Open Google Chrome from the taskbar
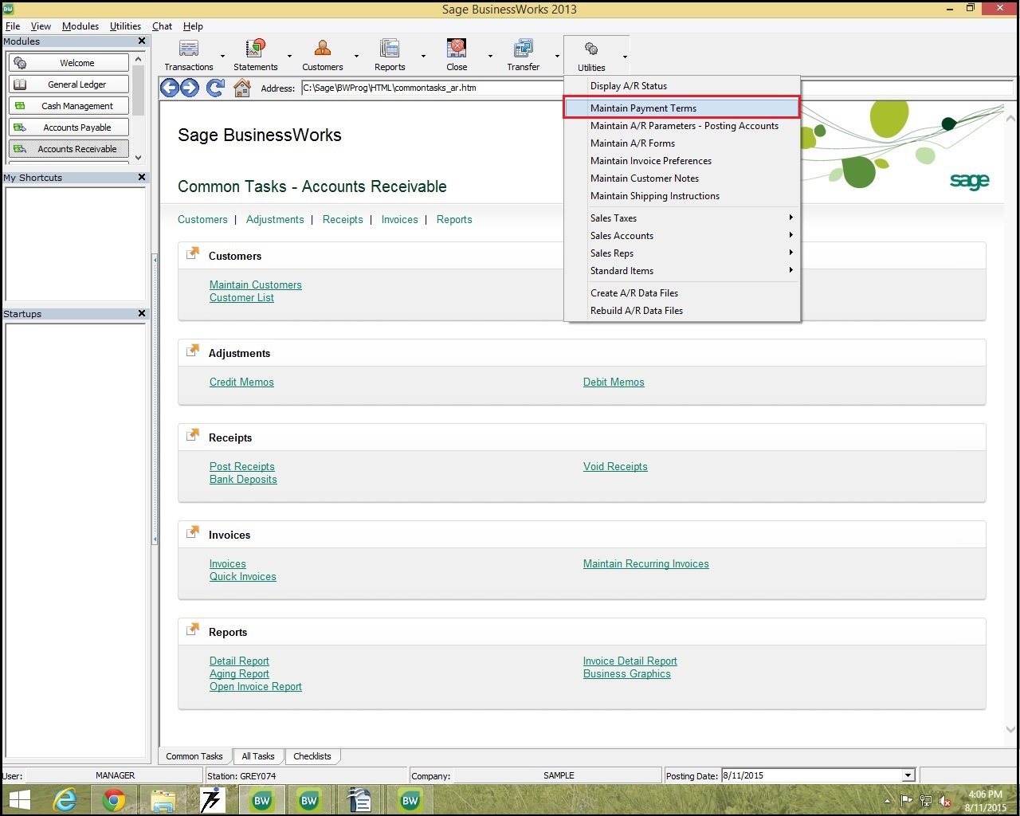The image size is (1020, 816). [114, 800]
